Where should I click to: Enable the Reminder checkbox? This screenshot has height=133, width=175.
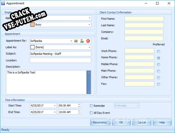91,106
